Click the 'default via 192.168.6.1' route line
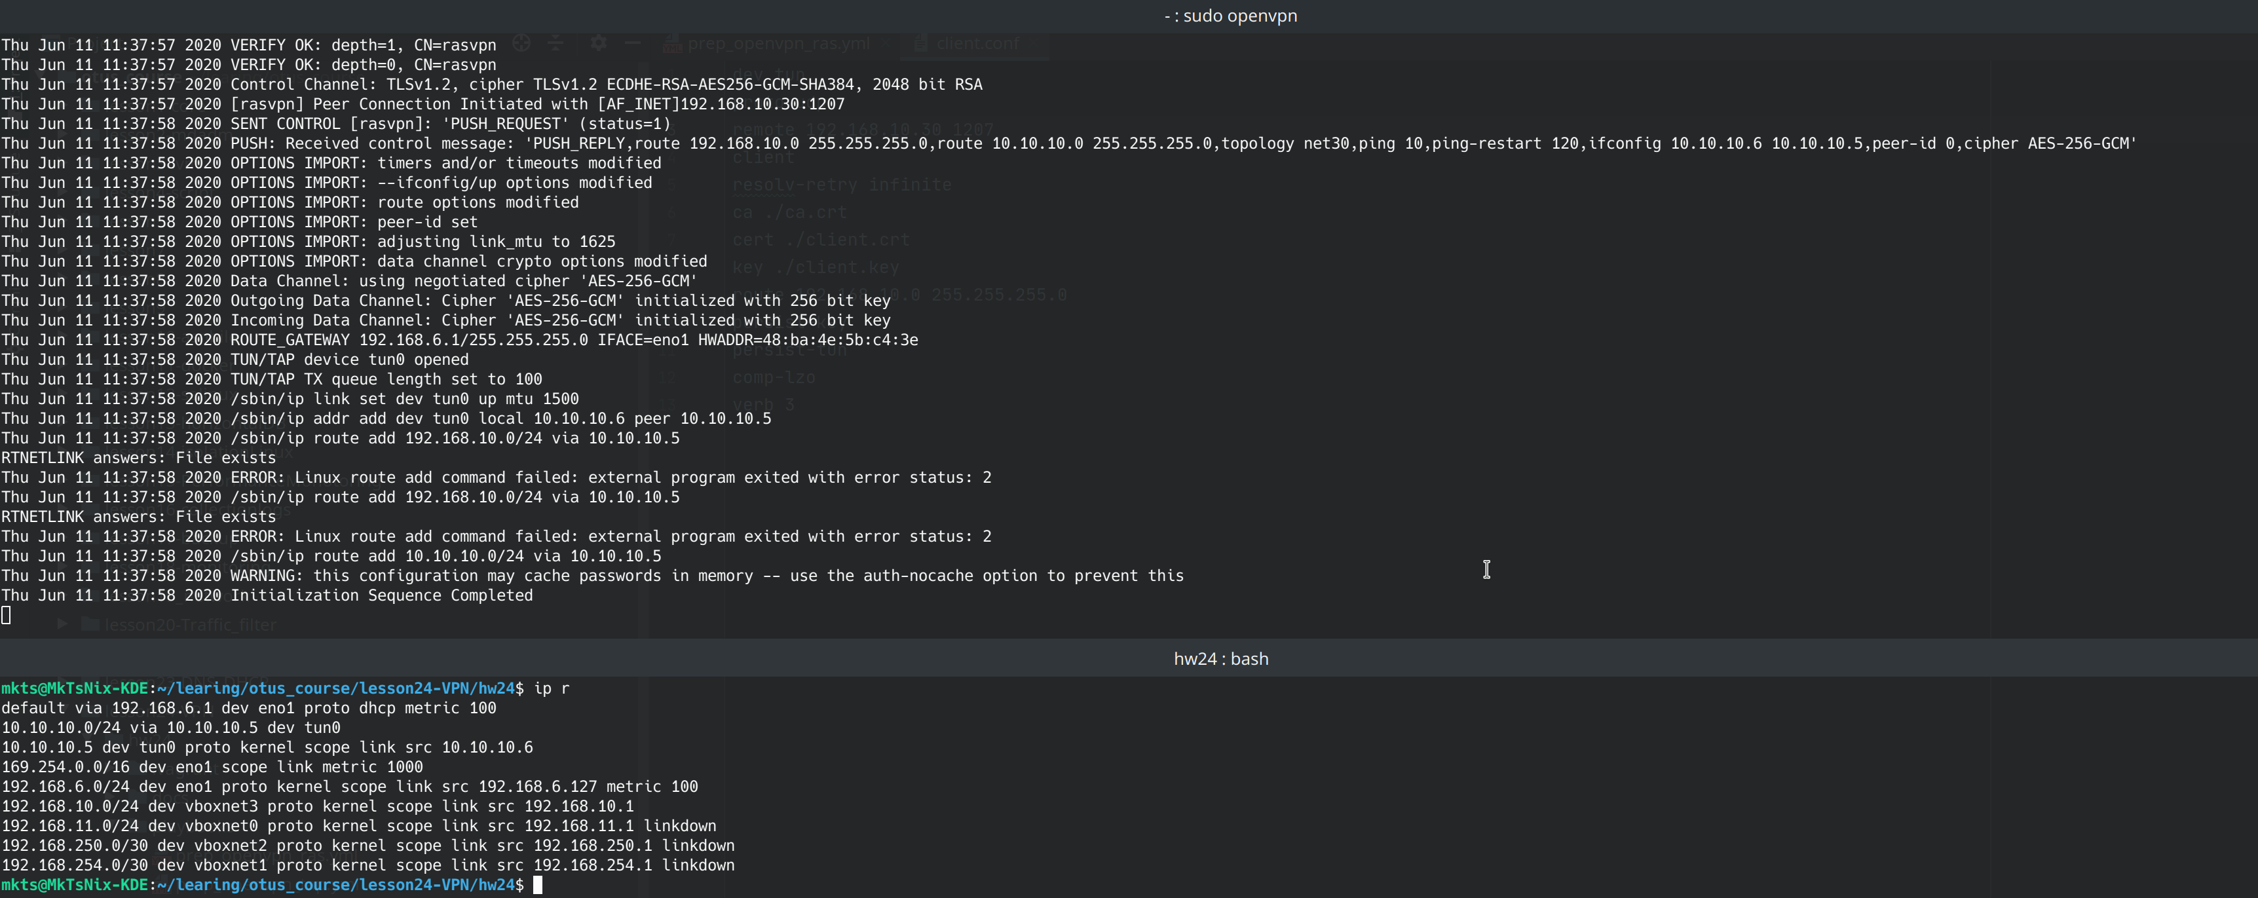This screenshot has height=898, width=2258. tap(248, 708)
